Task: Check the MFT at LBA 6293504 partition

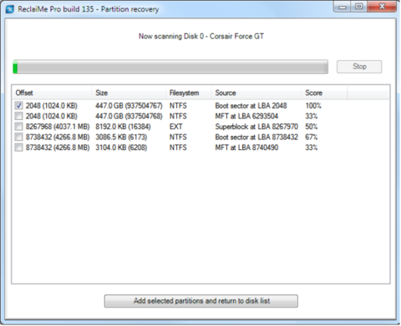Action: [18, 116]
